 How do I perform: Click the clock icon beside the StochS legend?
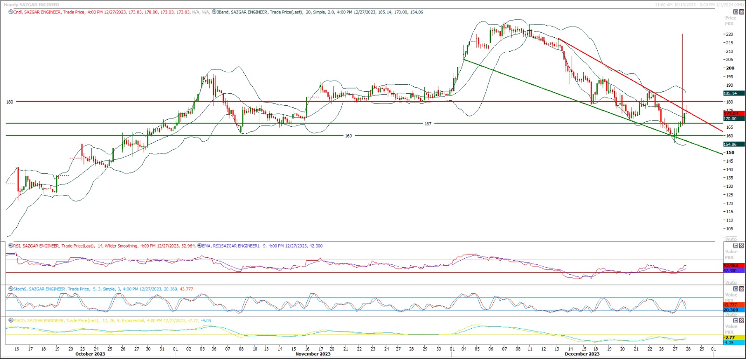pos(11,289)
